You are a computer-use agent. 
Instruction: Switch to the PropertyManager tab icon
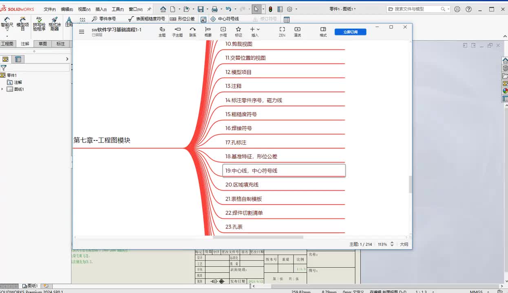(x=18, y=59)
